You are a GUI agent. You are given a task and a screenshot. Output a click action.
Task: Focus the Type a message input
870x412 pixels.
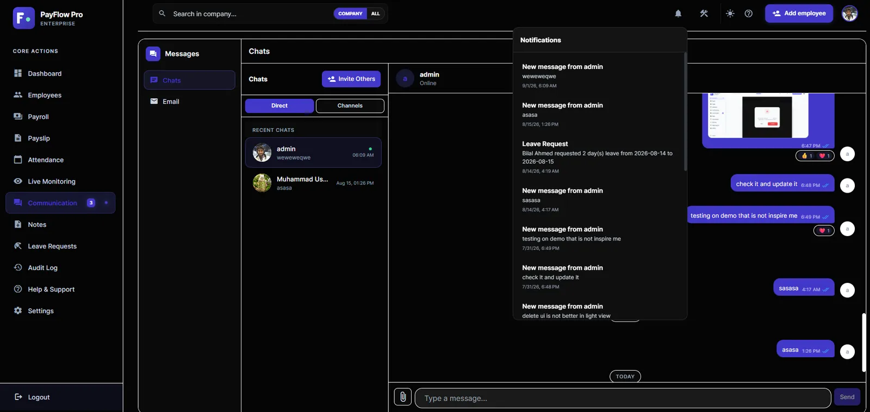(623, 398)
